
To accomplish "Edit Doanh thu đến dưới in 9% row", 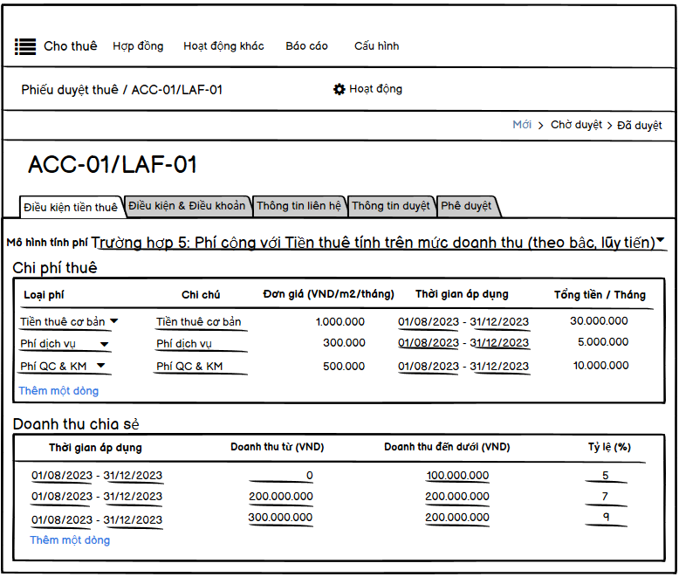I will coord(457,518).
